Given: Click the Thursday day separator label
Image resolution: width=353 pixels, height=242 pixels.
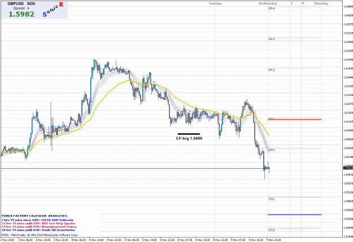Looking at the screenshot, I should pyautogui.click(x=321, y=3).
